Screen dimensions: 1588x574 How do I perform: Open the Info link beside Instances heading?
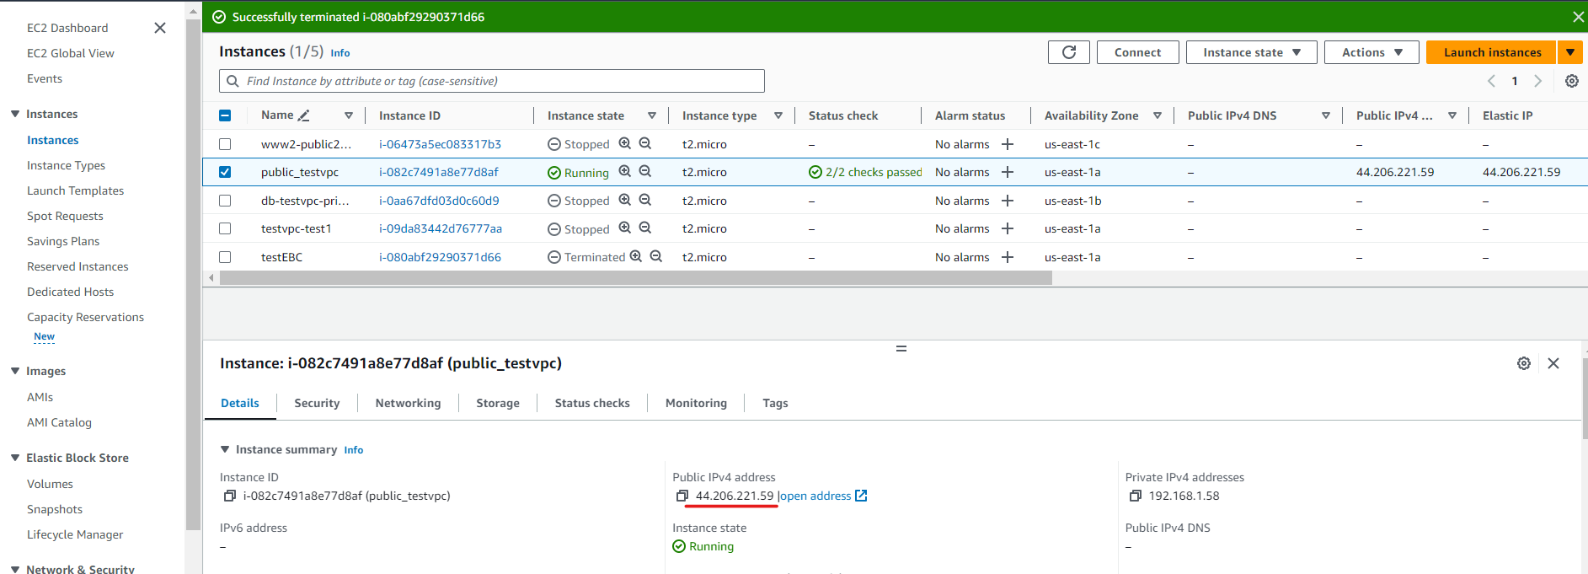pyautogui.click(x=340, y=53)
